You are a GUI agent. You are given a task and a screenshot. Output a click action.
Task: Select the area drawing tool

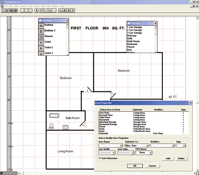[x=42, y=10]
